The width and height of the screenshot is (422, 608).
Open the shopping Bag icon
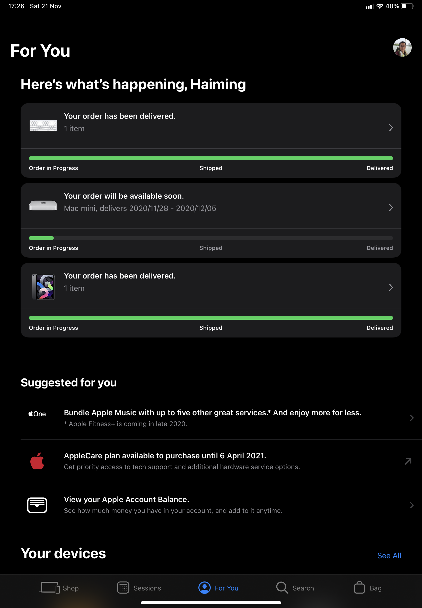tap(359, 588)
